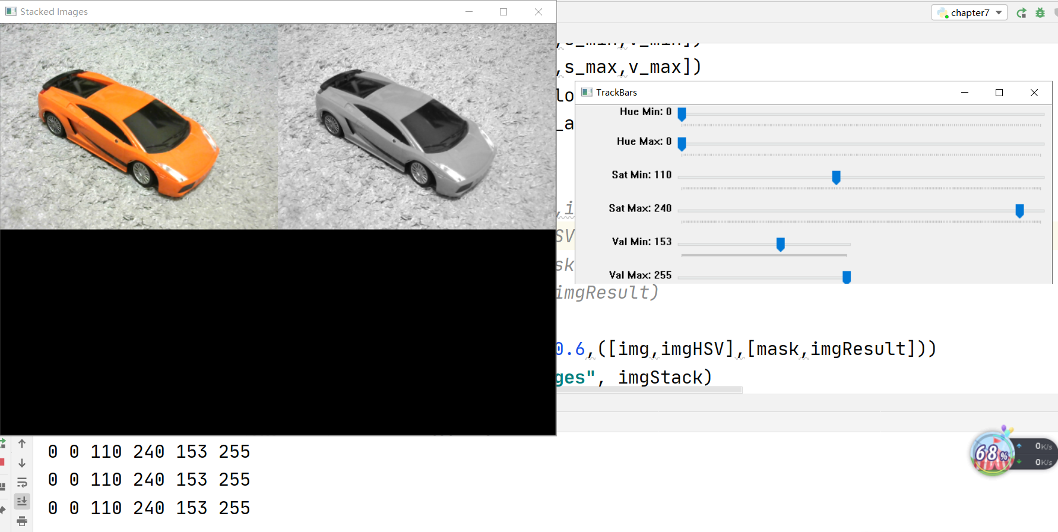Open the chapter7 run configuration dropdown
This screenshot has width=1058, height=532.
pos(970,12)
